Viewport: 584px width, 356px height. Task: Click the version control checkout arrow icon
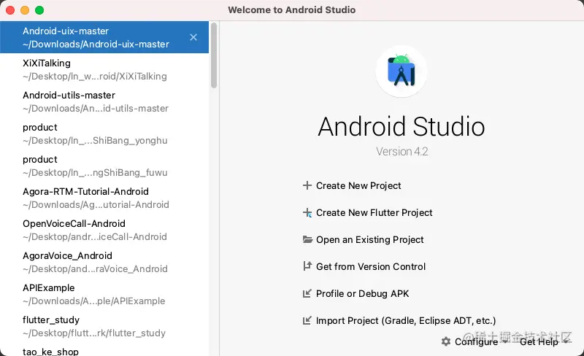tap(307, 266)
